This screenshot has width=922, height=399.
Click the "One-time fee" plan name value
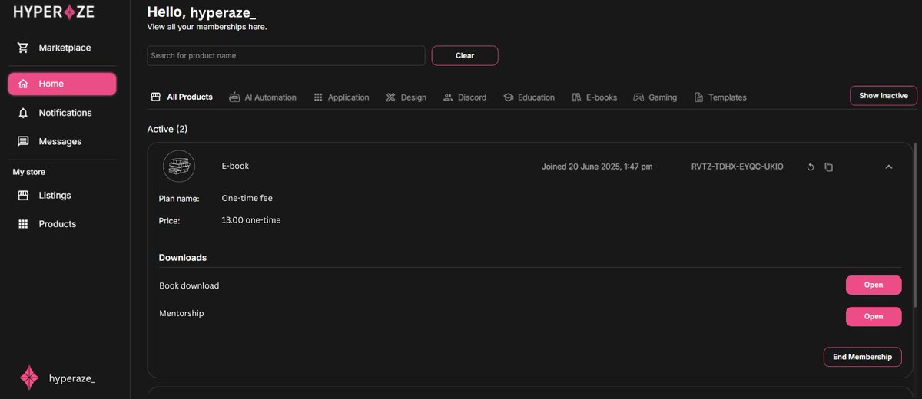[x=247, y=198]
